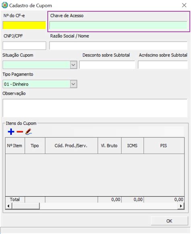
Task: Open the Tipo Pagamento dropdown arrow
Action: click(73, 84)
